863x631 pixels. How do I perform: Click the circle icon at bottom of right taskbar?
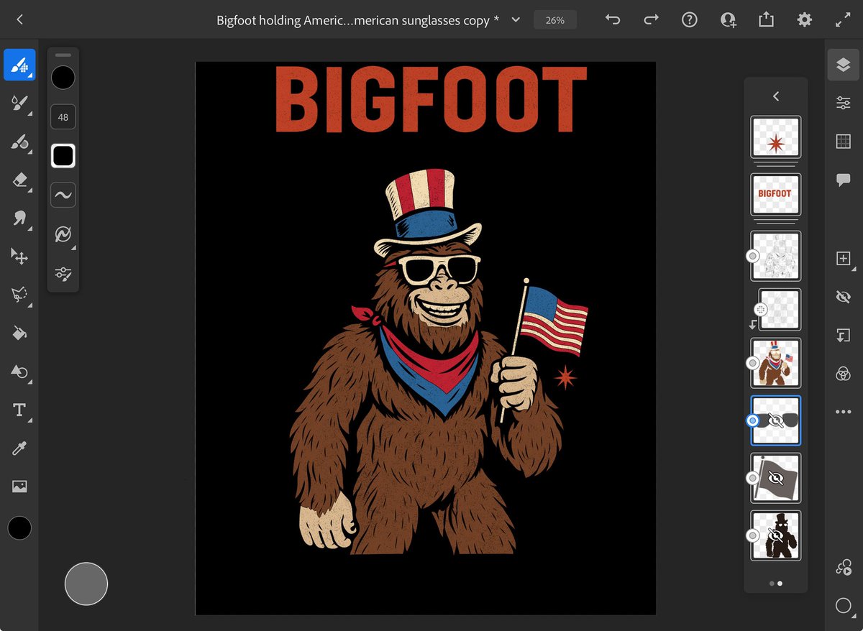point(844,606)
